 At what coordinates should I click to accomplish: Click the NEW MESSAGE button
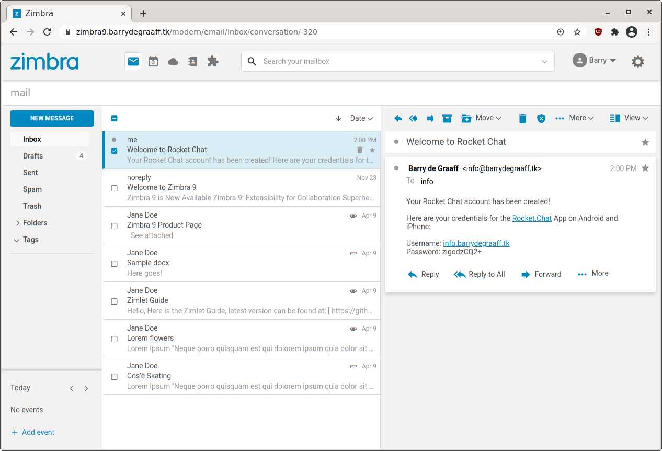click(x=52, y=118)
